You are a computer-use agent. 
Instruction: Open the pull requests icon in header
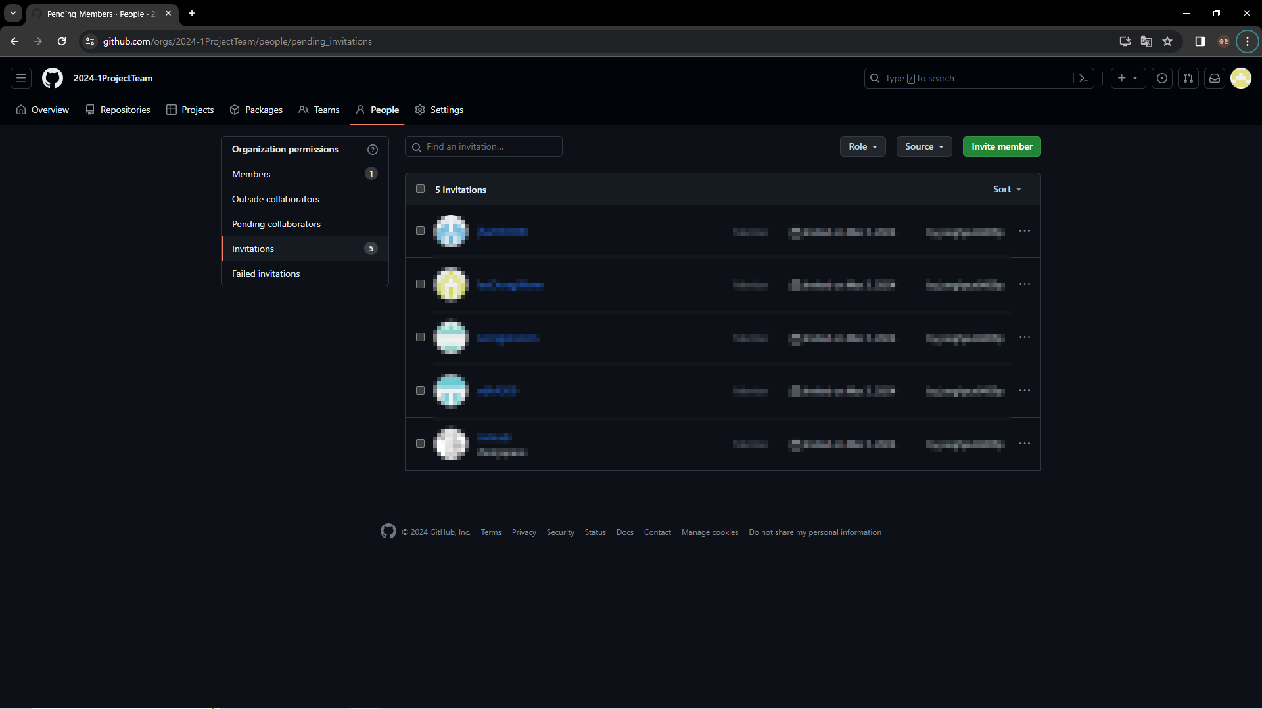(1188, 78)
